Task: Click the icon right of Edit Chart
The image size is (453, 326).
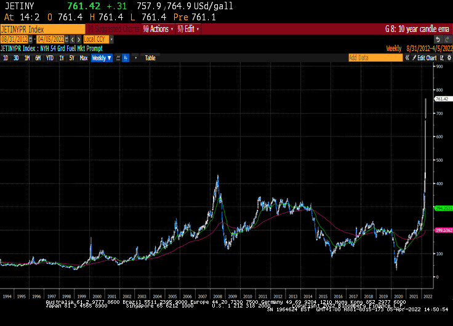Action: (440, 58)
